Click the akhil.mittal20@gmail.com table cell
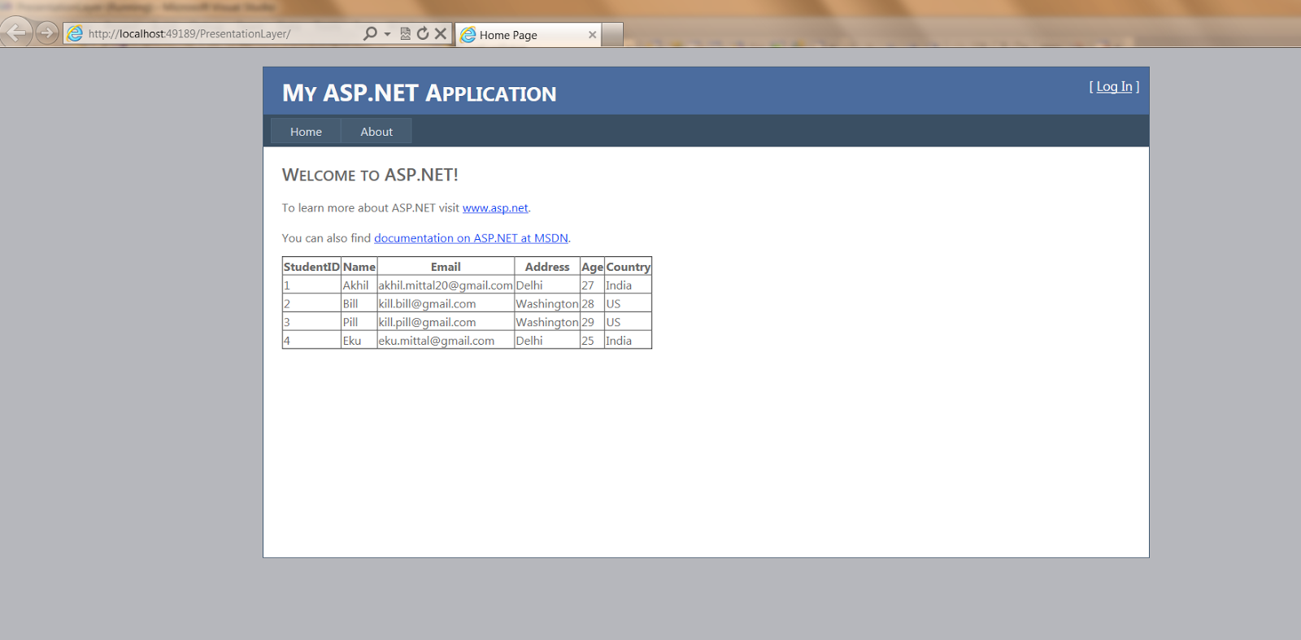1301x640 pixels. click(x=446, y=285)
